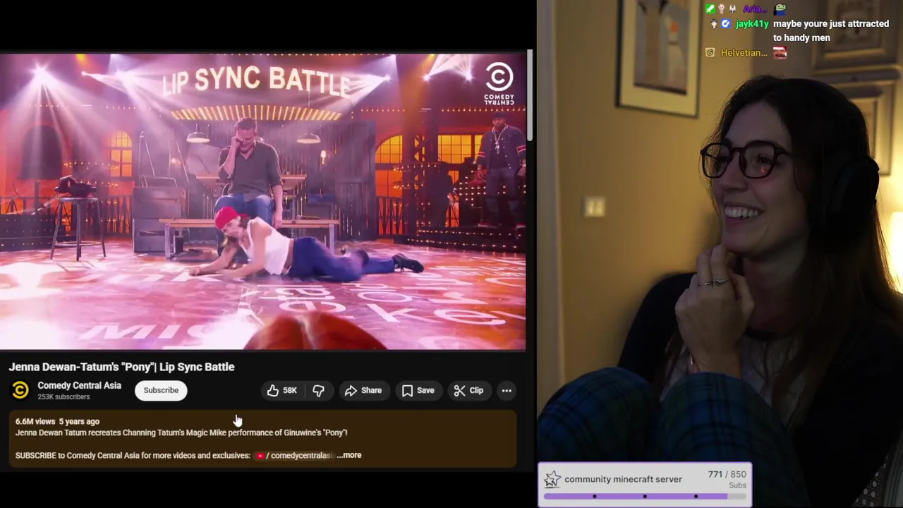Screen dimensions: 903x508
Task: Click the sub goal progress bar
Action: (645, 497)
